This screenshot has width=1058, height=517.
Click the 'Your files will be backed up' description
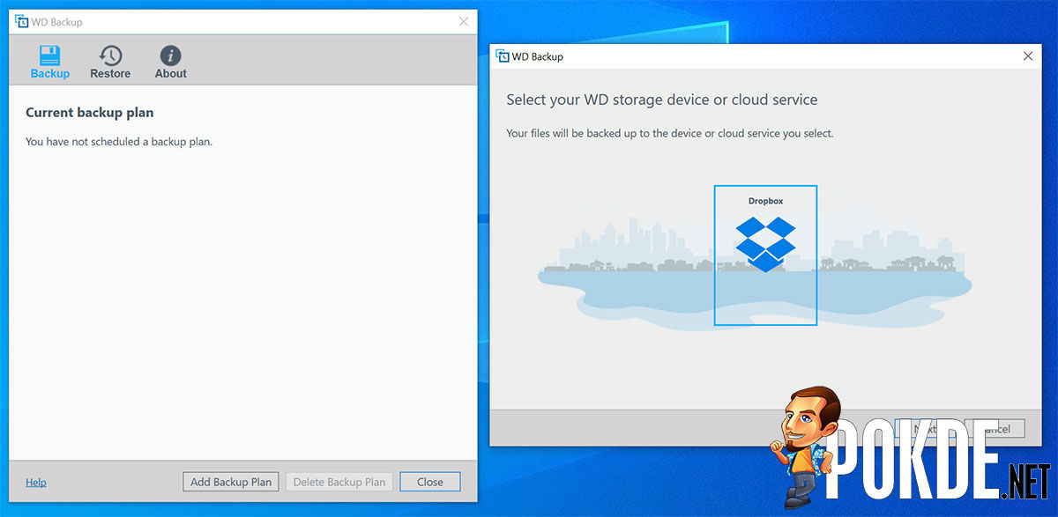(x=670, y=134)
